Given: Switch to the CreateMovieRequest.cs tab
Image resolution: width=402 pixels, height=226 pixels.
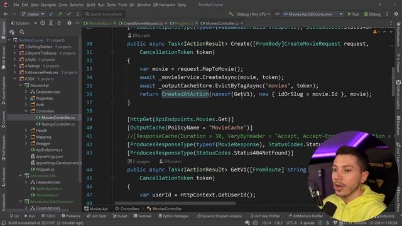Looking at the screenshot, I should pos(143,23).
